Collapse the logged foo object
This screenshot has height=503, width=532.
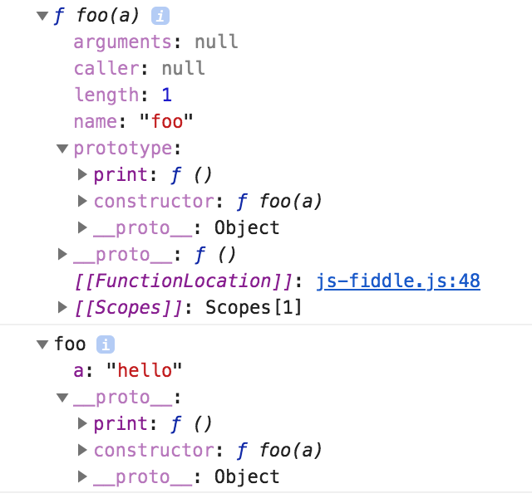42,344
